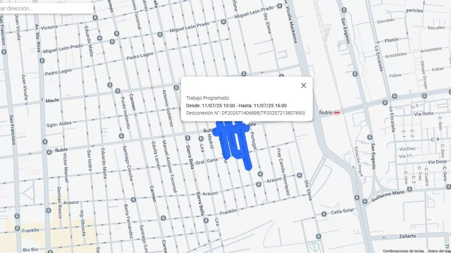Click the Ñuble metro station icon
Screen dimensions: 451x253
coord(337,112)
